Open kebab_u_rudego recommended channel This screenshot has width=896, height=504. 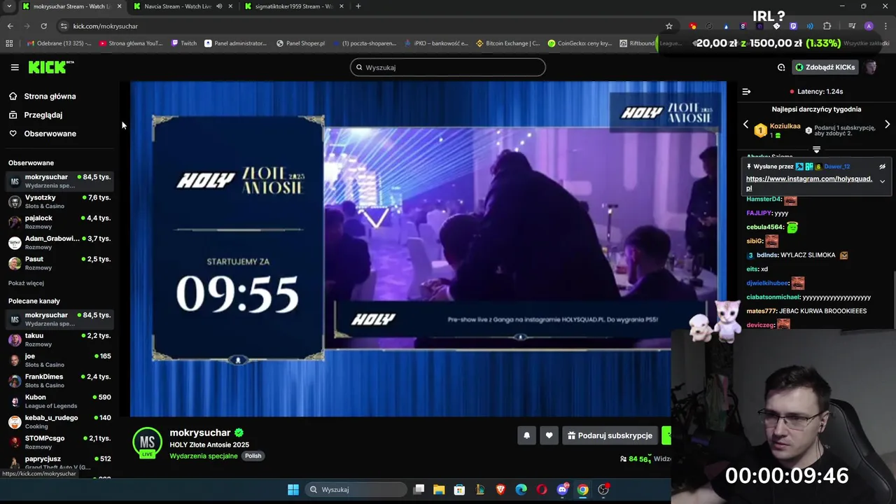click(x=59, y=421)
